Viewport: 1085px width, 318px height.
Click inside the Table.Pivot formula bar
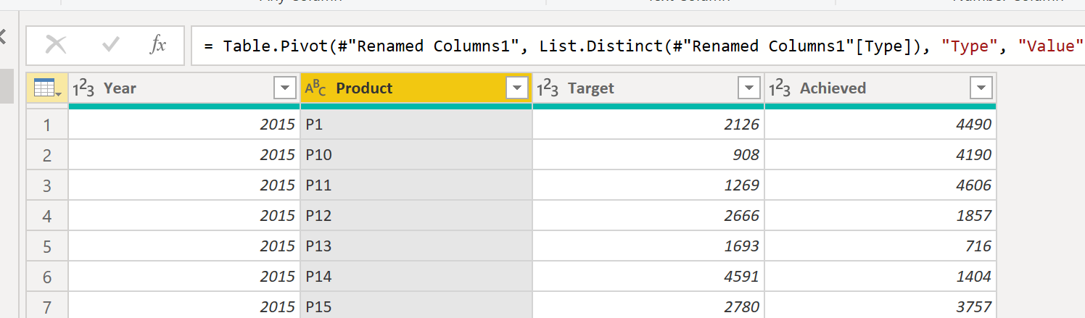pos(638,46)
